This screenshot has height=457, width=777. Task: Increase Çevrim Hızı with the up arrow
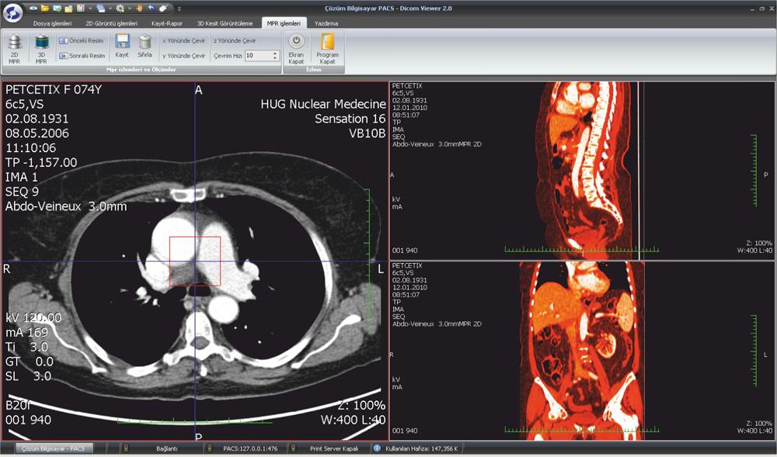[x=275, y=54]
